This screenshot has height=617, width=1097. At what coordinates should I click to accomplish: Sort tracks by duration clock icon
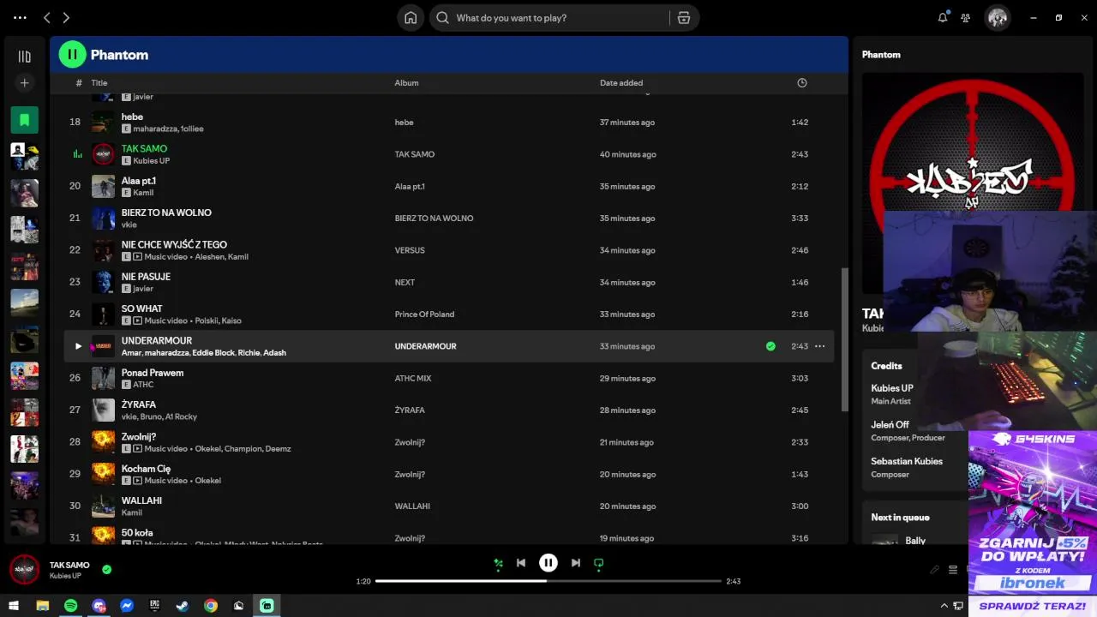[x=802, y=83]
